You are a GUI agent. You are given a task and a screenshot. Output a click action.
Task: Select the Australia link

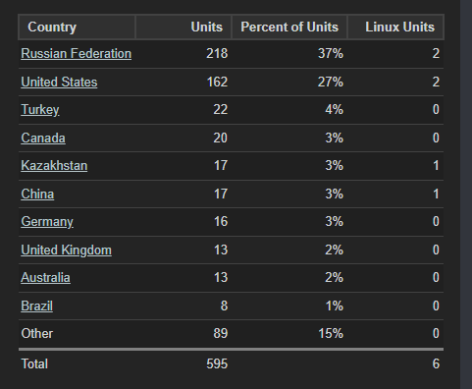point(45,278)
